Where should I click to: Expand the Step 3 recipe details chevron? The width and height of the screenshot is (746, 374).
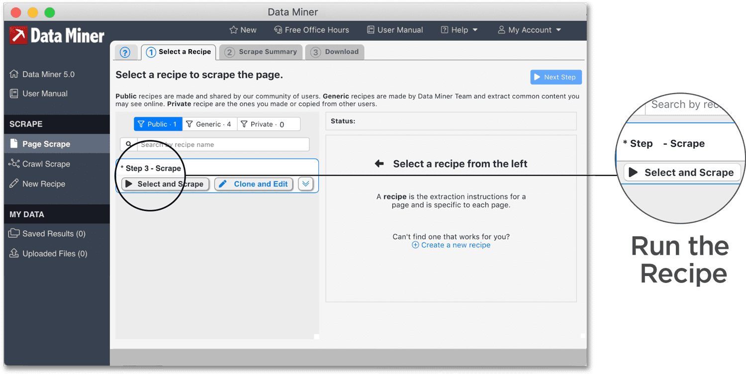tap(306, 184)
